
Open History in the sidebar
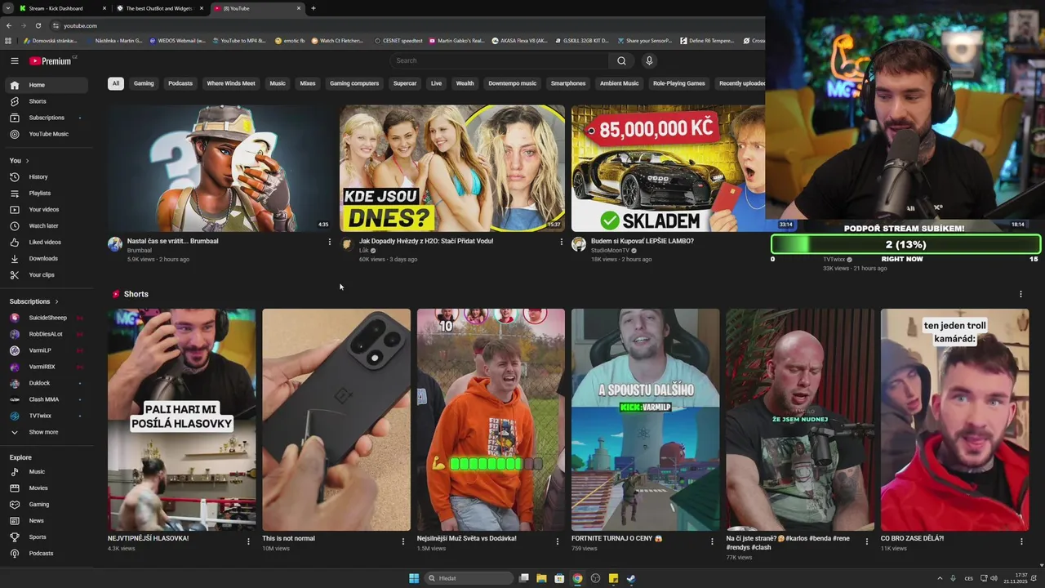pyautogui.click(x=45, y=176)
